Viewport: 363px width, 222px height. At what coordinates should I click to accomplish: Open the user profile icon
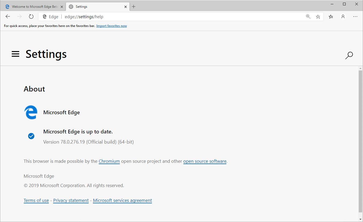pos(343,17)
